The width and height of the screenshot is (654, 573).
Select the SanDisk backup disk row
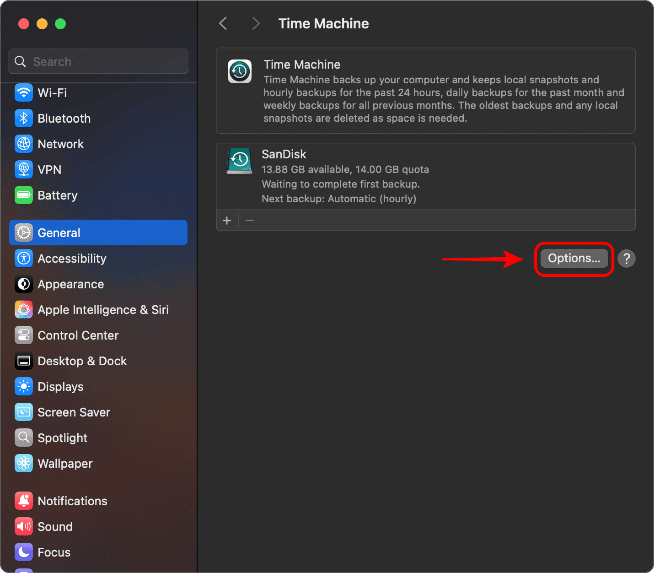425,177
